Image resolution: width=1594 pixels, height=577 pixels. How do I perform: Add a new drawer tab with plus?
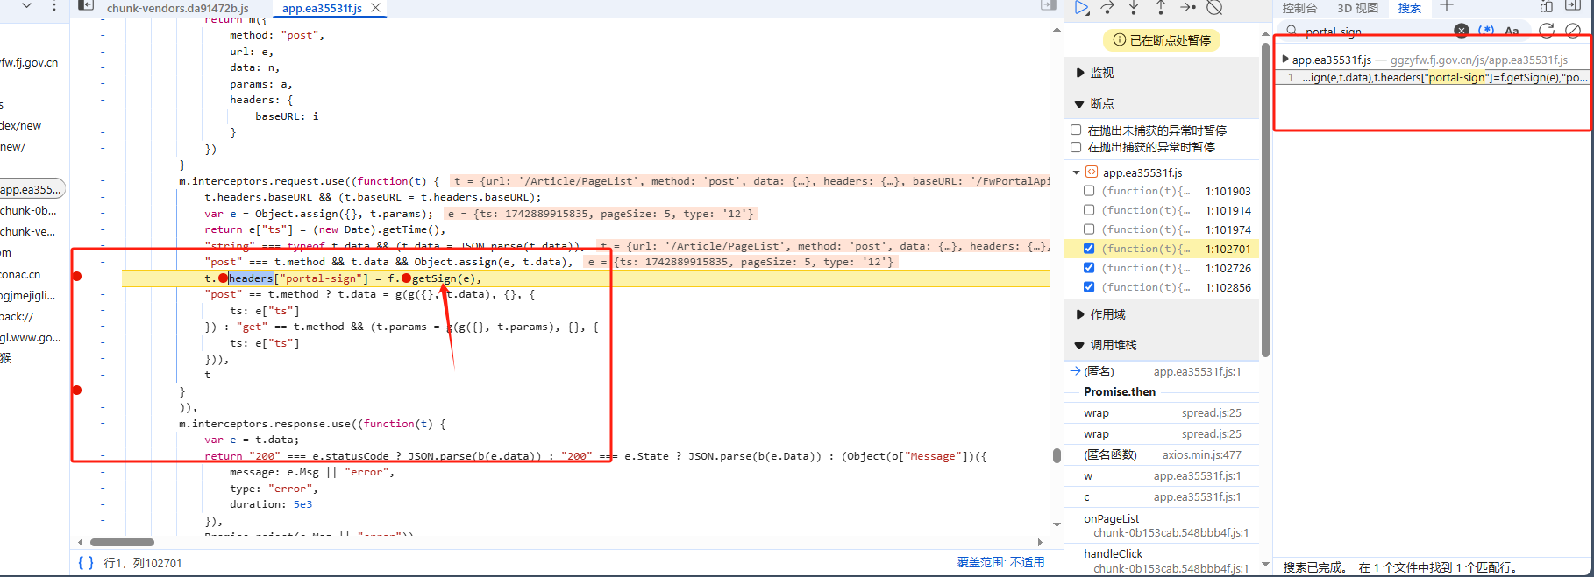tap(1447, 6)
